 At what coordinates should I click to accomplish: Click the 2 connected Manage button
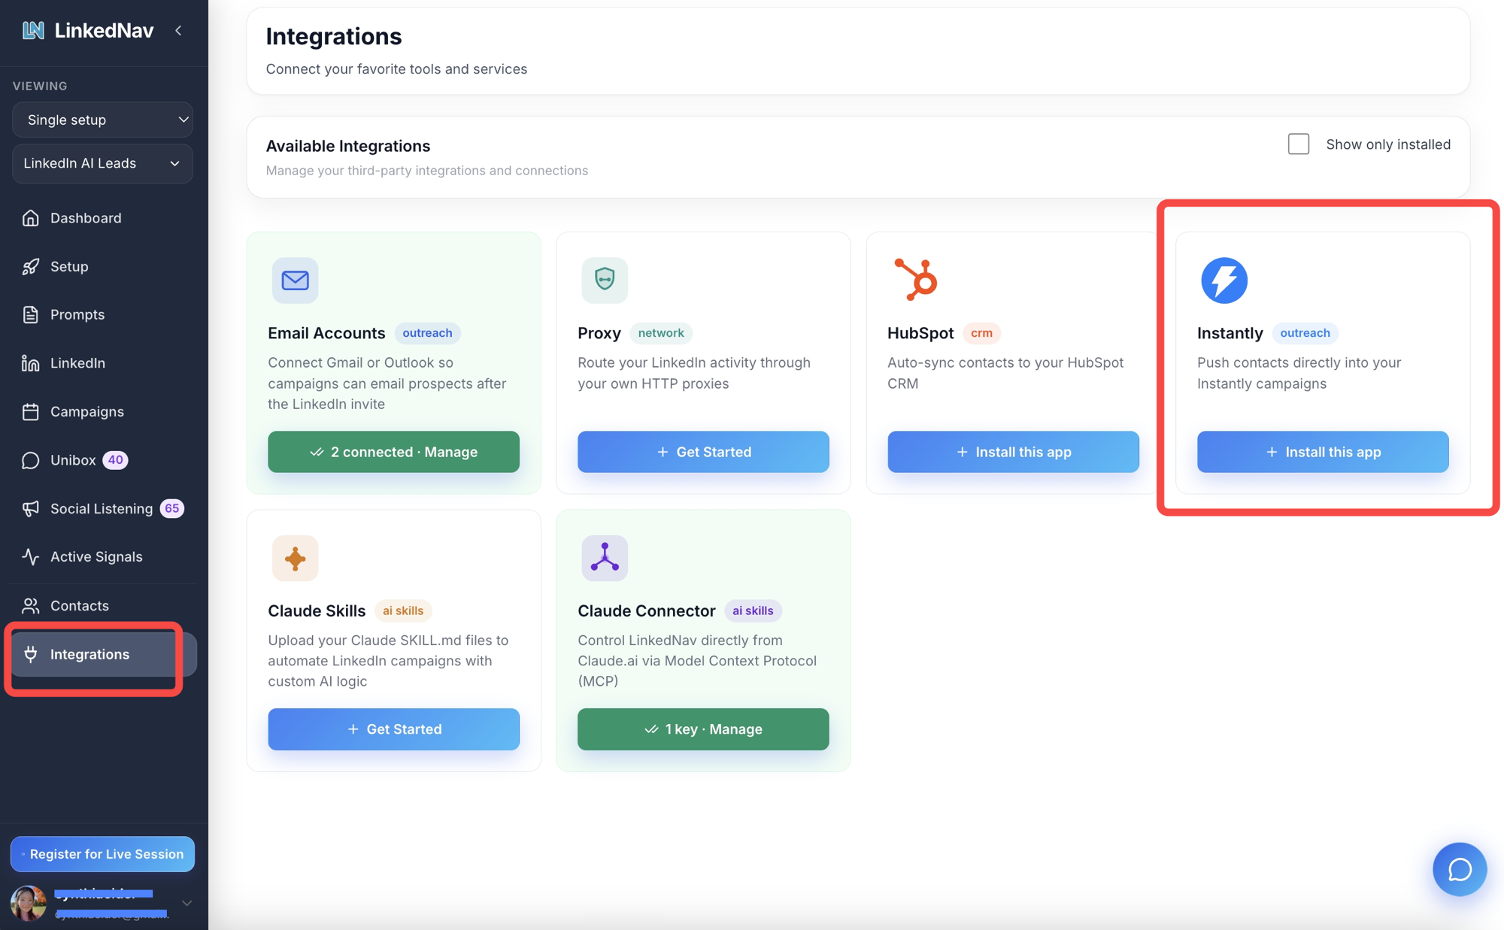pyautogui.click(x=393, y=452)
